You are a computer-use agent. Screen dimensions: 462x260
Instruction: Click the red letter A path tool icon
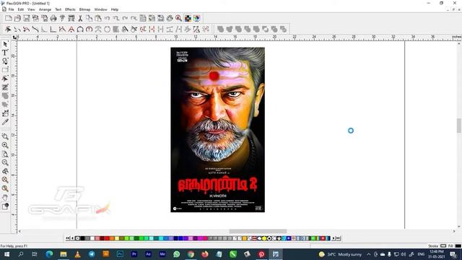(x=71, y=29)
